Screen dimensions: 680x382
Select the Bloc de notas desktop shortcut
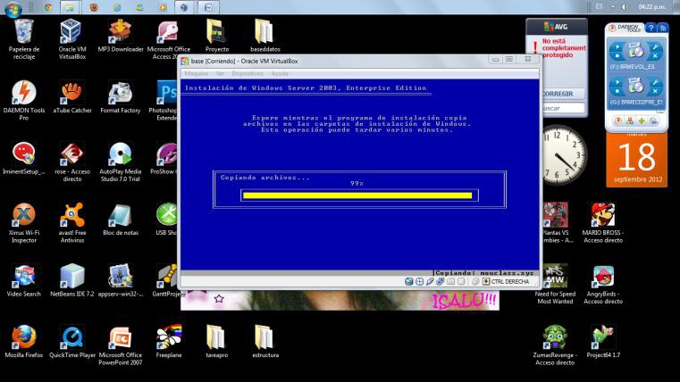coord(121,220)
